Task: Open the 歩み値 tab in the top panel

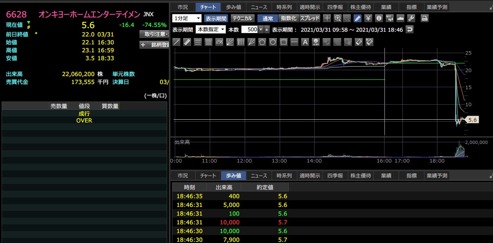Action: tap(234, 7)
